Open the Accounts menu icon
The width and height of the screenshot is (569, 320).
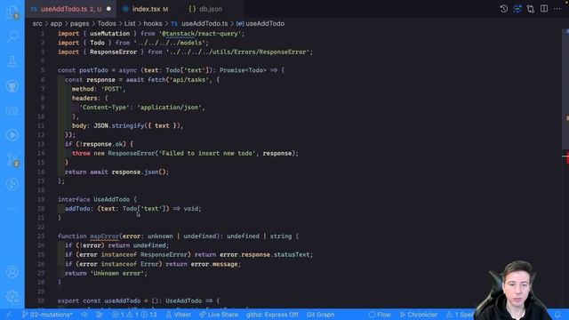pyautogui.click(x=12, y=271)
